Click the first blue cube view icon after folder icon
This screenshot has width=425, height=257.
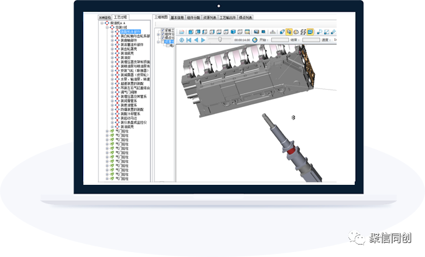191,32
